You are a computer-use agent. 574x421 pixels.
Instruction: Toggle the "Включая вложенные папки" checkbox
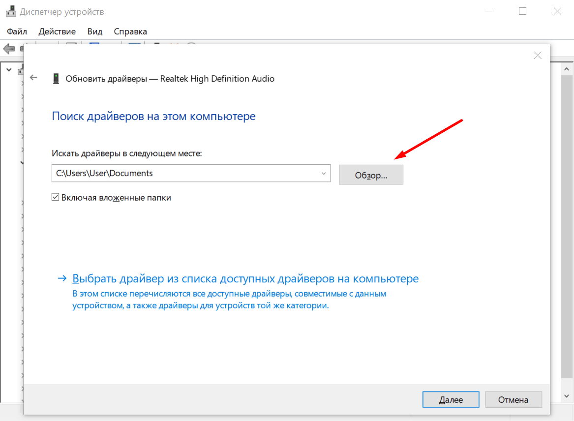(x=56, y=198)
